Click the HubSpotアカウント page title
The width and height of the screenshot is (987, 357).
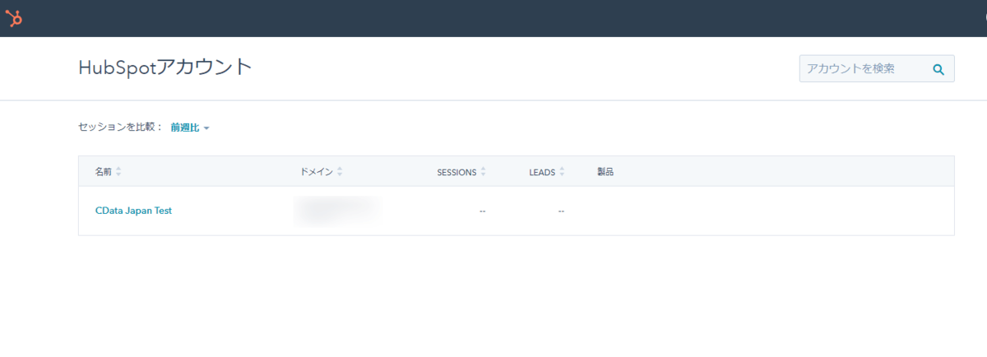pos(165,67)
